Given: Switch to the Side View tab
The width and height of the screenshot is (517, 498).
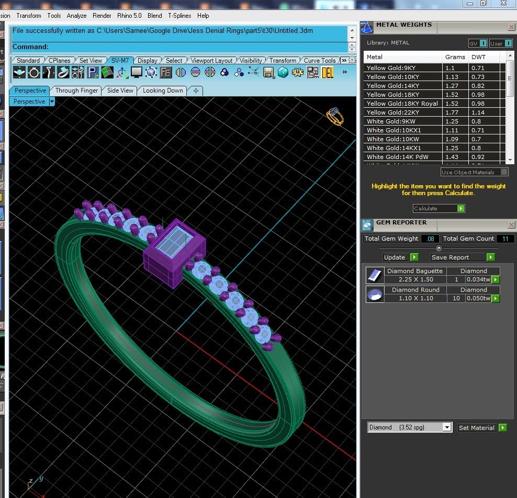Looking at the screenshot, I should click(x=120, y=90).
